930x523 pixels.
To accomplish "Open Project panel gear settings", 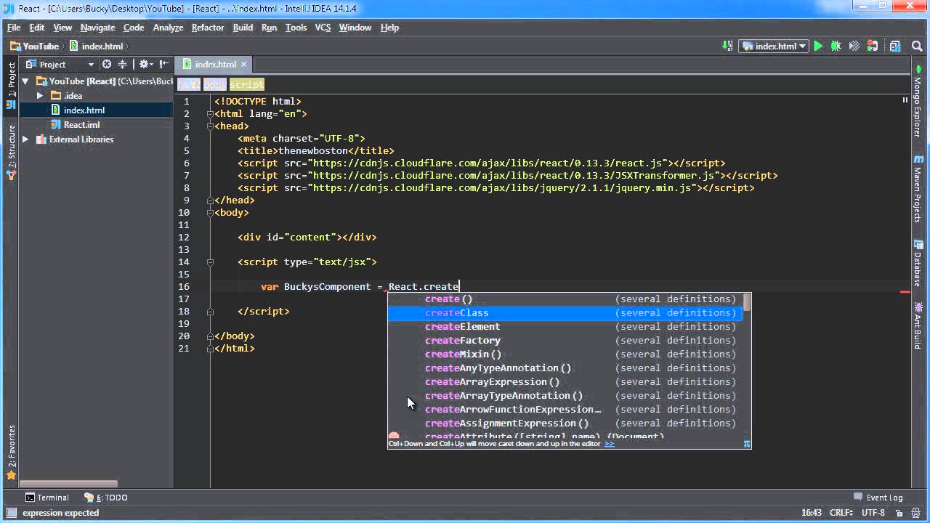I will click(145, 65).
